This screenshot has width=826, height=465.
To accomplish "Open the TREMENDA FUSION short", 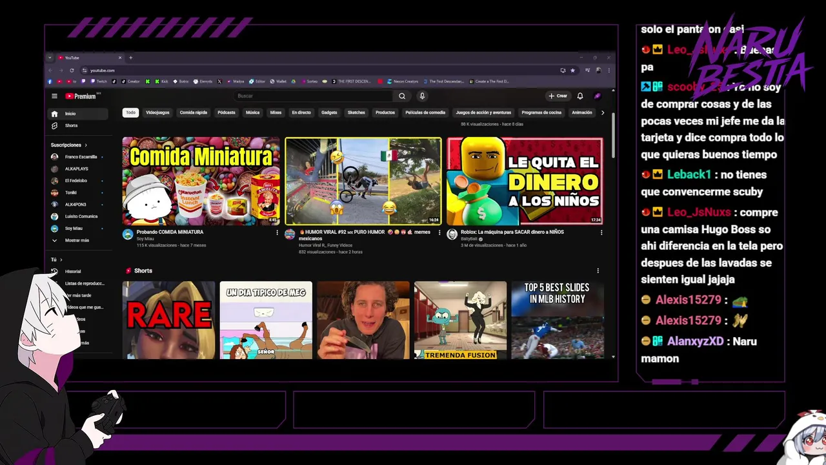I will [460, 320].
